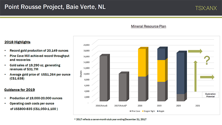This screenshot has height=125, width=222.
Task: Click the lower right-pointing green arrow
Action: tap(207, 77)
